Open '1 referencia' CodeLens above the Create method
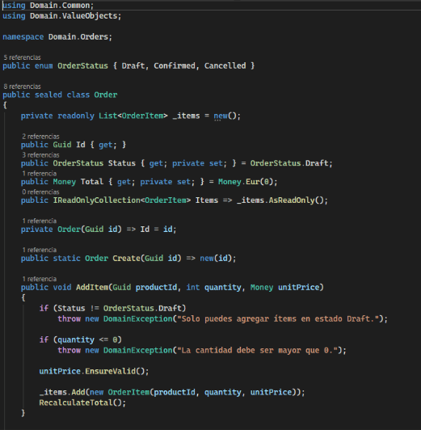The height and width of the screenshot is (430, 421). (40, 250)
